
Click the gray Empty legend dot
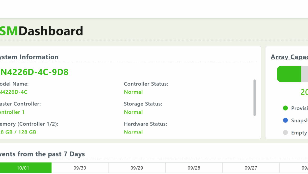[285, 133]
